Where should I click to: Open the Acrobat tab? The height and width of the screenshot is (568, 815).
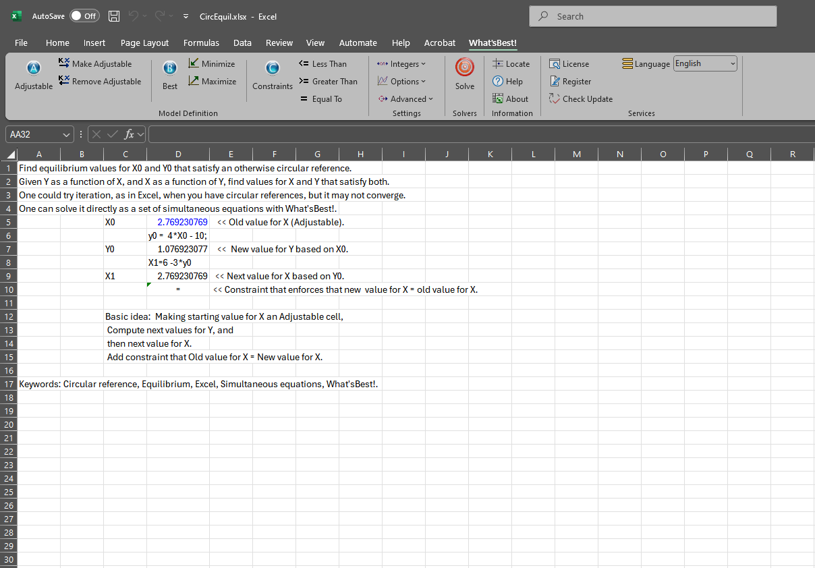pyautogui.click(x=440, y=42)
